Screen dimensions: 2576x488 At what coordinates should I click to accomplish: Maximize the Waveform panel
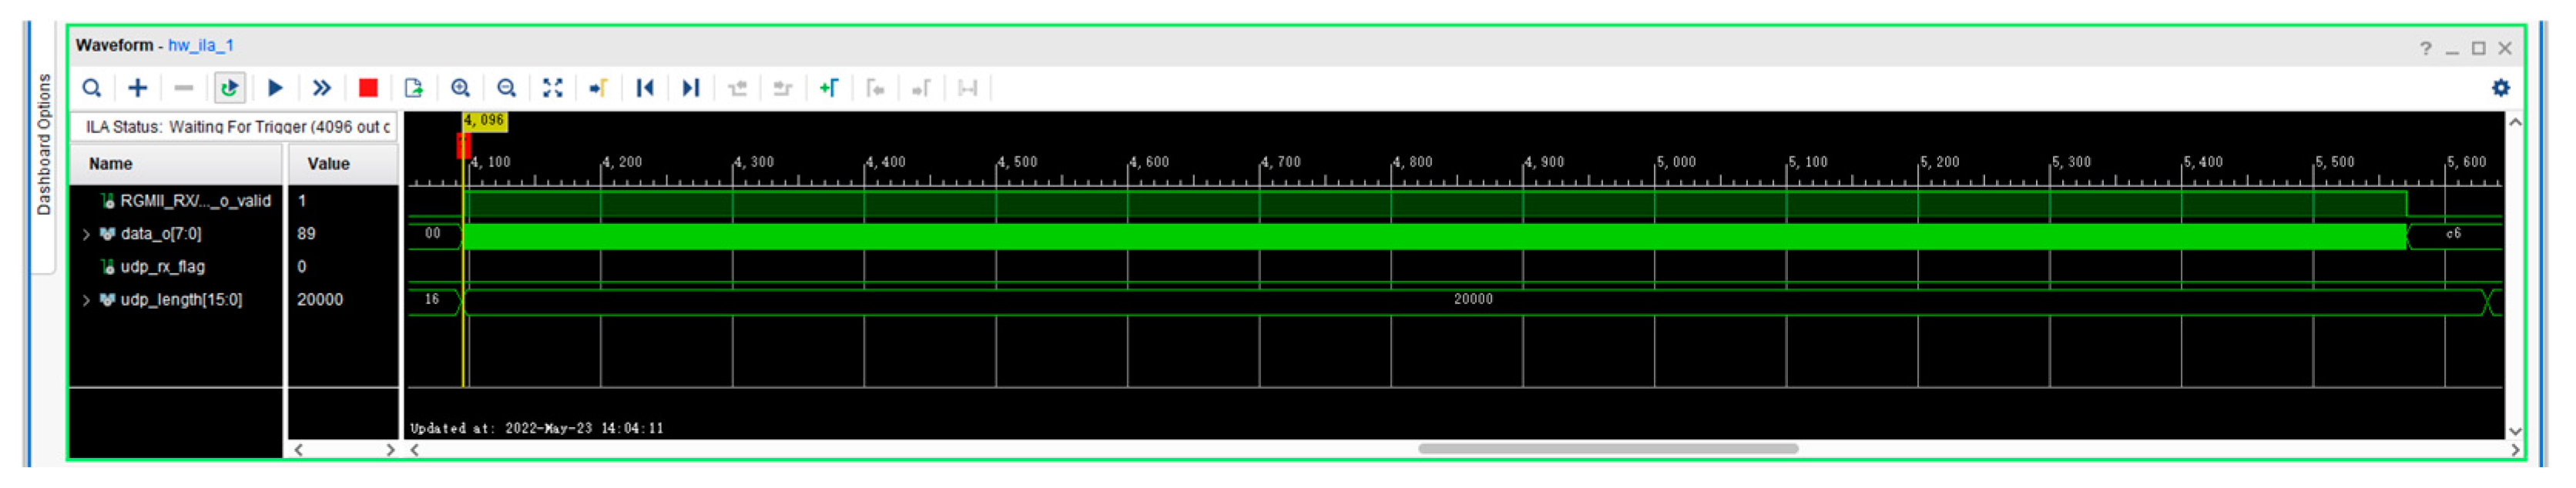(2479, 48)
